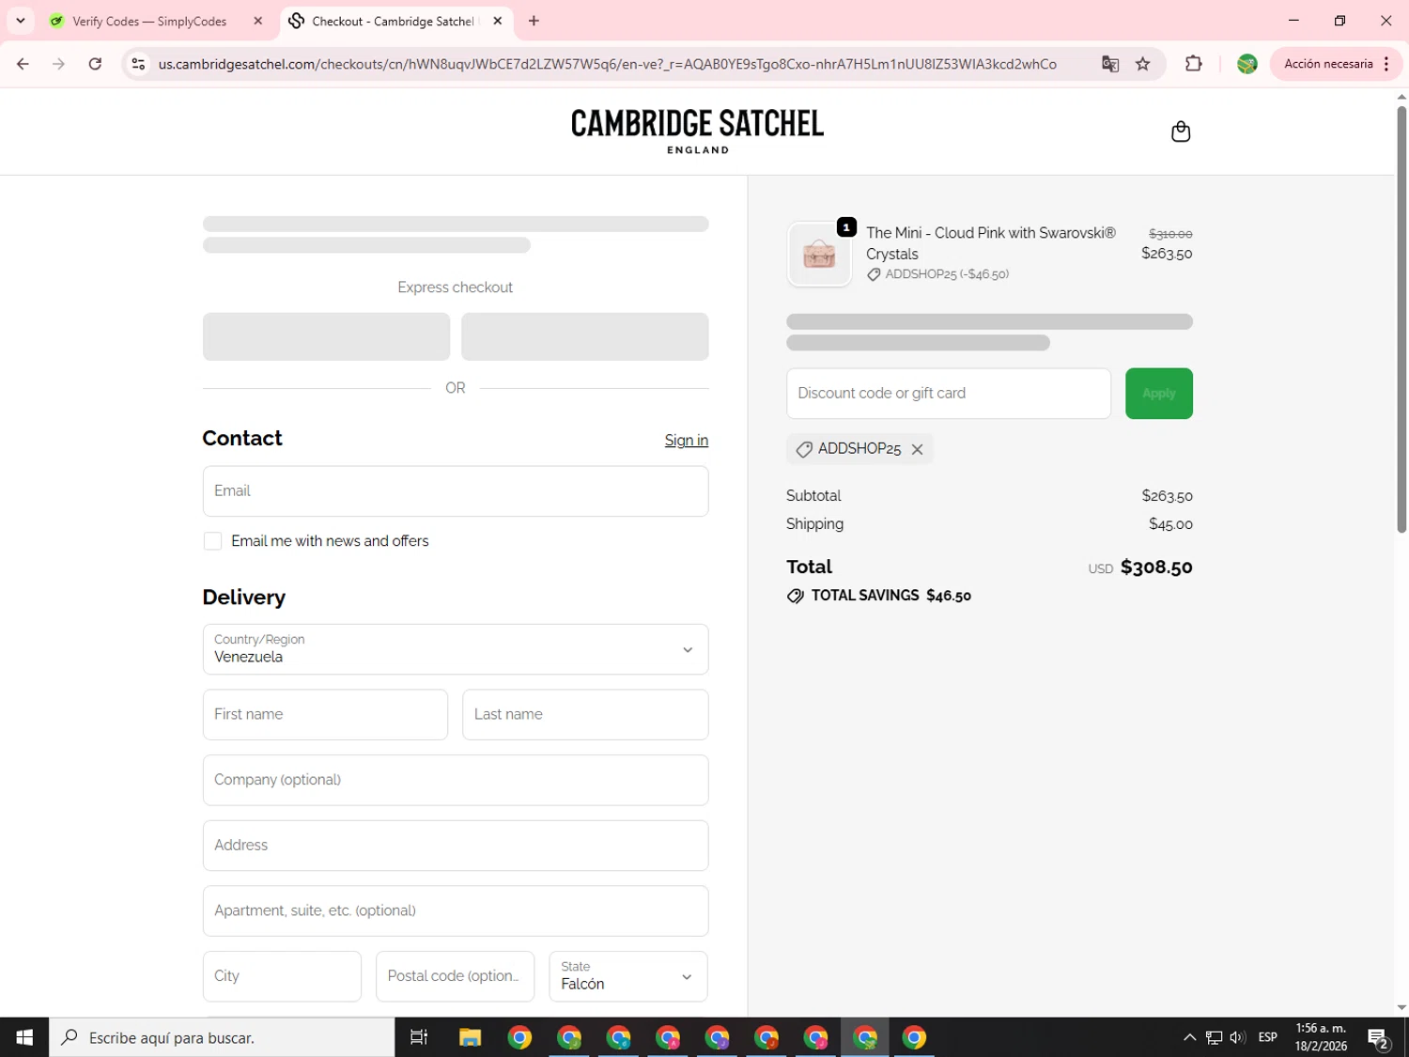This screenshot has width=1409, height=1057.
Task: Click the Shipping $45.00 value
Action: tap(1170, 524)
